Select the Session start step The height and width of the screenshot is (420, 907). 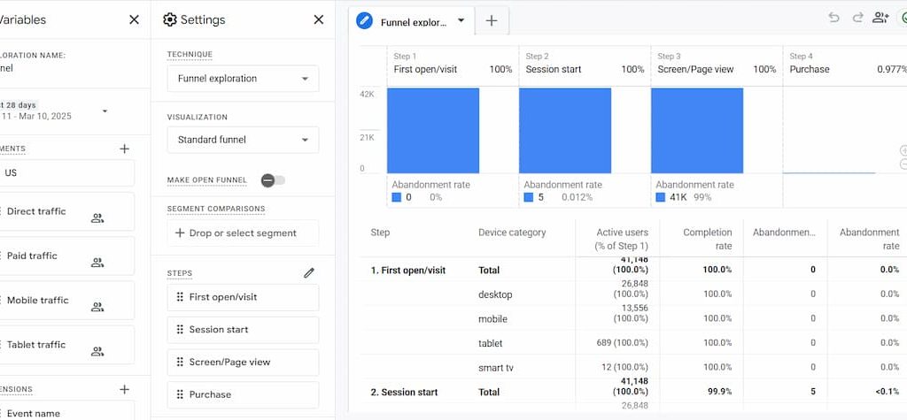(x=243, y=330)
